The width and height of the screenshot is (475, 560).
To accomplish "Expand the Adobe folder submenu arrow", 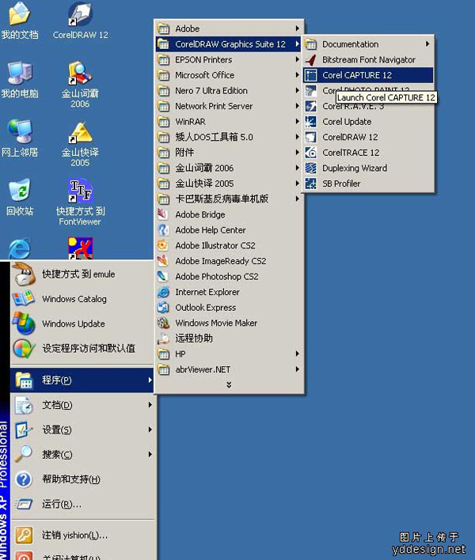I will click(x=297, y=28).
